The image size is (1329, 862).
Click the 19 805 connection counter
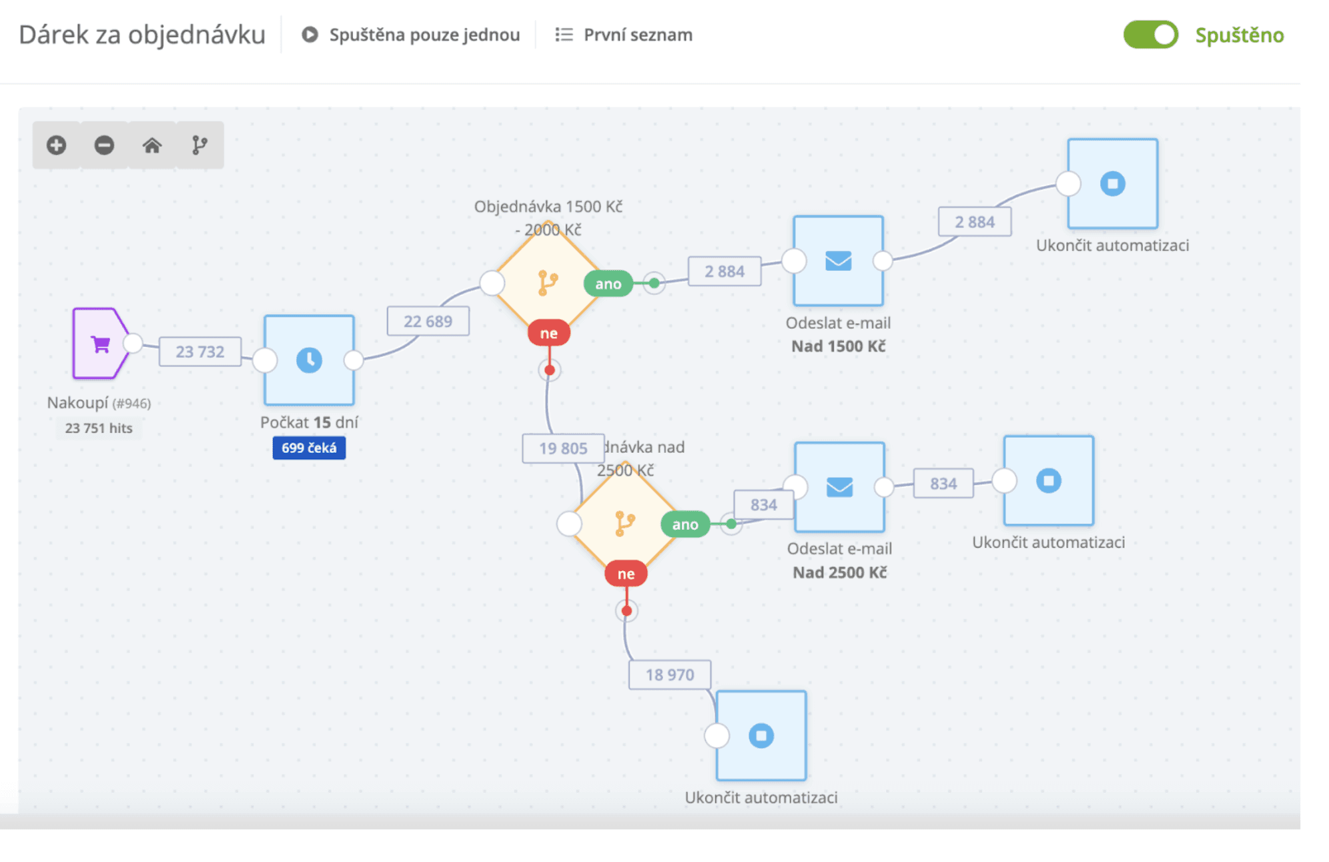point(563,448)
